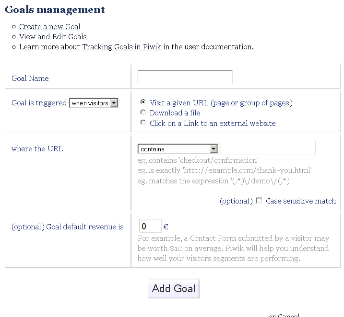Click the Goal default revenue input

pos(150,226)
